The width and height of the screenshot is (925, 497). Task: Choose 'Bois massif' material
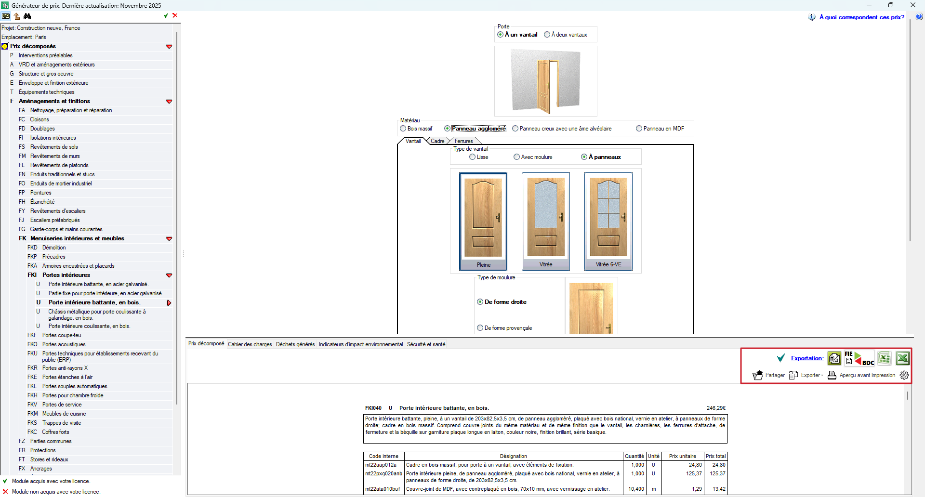pos(416,129)
